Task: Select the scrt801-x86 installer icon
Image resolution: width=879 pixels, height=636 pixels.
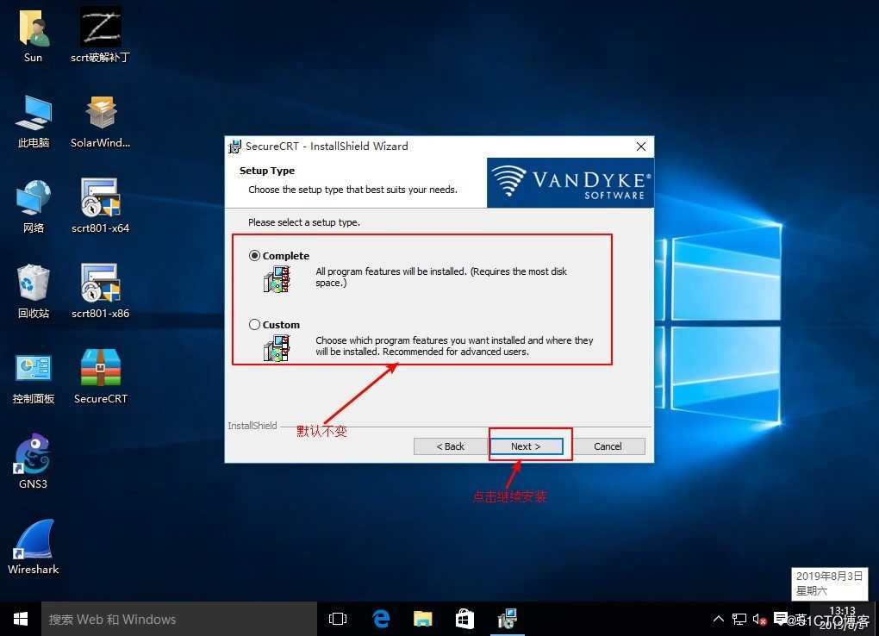Action: [x=100, y=291]
